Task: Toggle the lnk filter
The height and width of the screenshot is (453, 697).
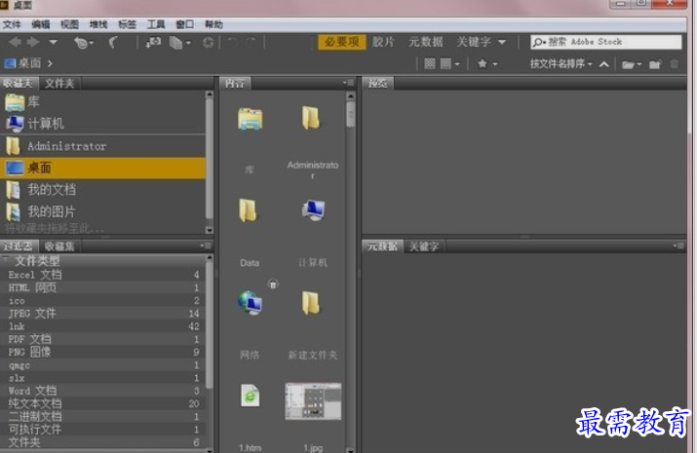Action: 103,326
